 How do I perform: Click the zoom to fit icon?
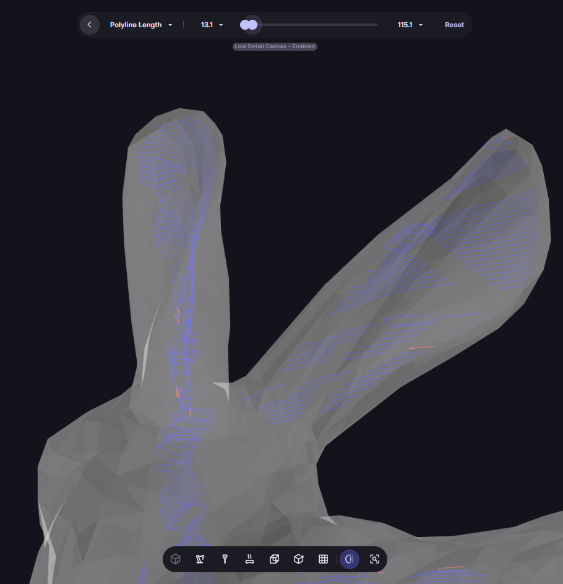(x=374, y=559)
